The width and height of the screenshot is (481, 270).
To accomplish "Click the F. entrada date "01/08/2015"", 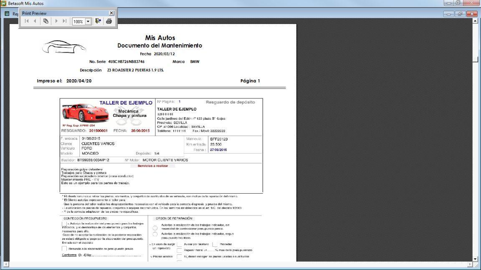I will 91,139.
